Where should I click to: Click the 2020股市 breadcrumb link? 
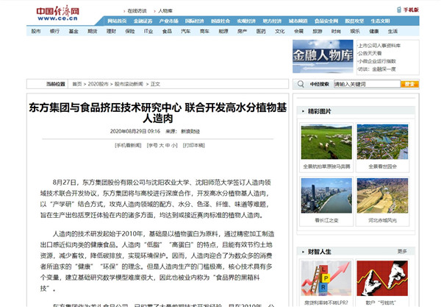(98, 84)
